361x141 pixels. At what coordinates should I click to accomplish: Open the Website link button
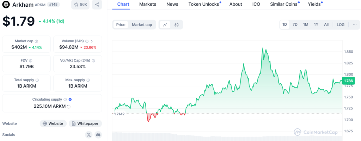click(x=53, y=123)
